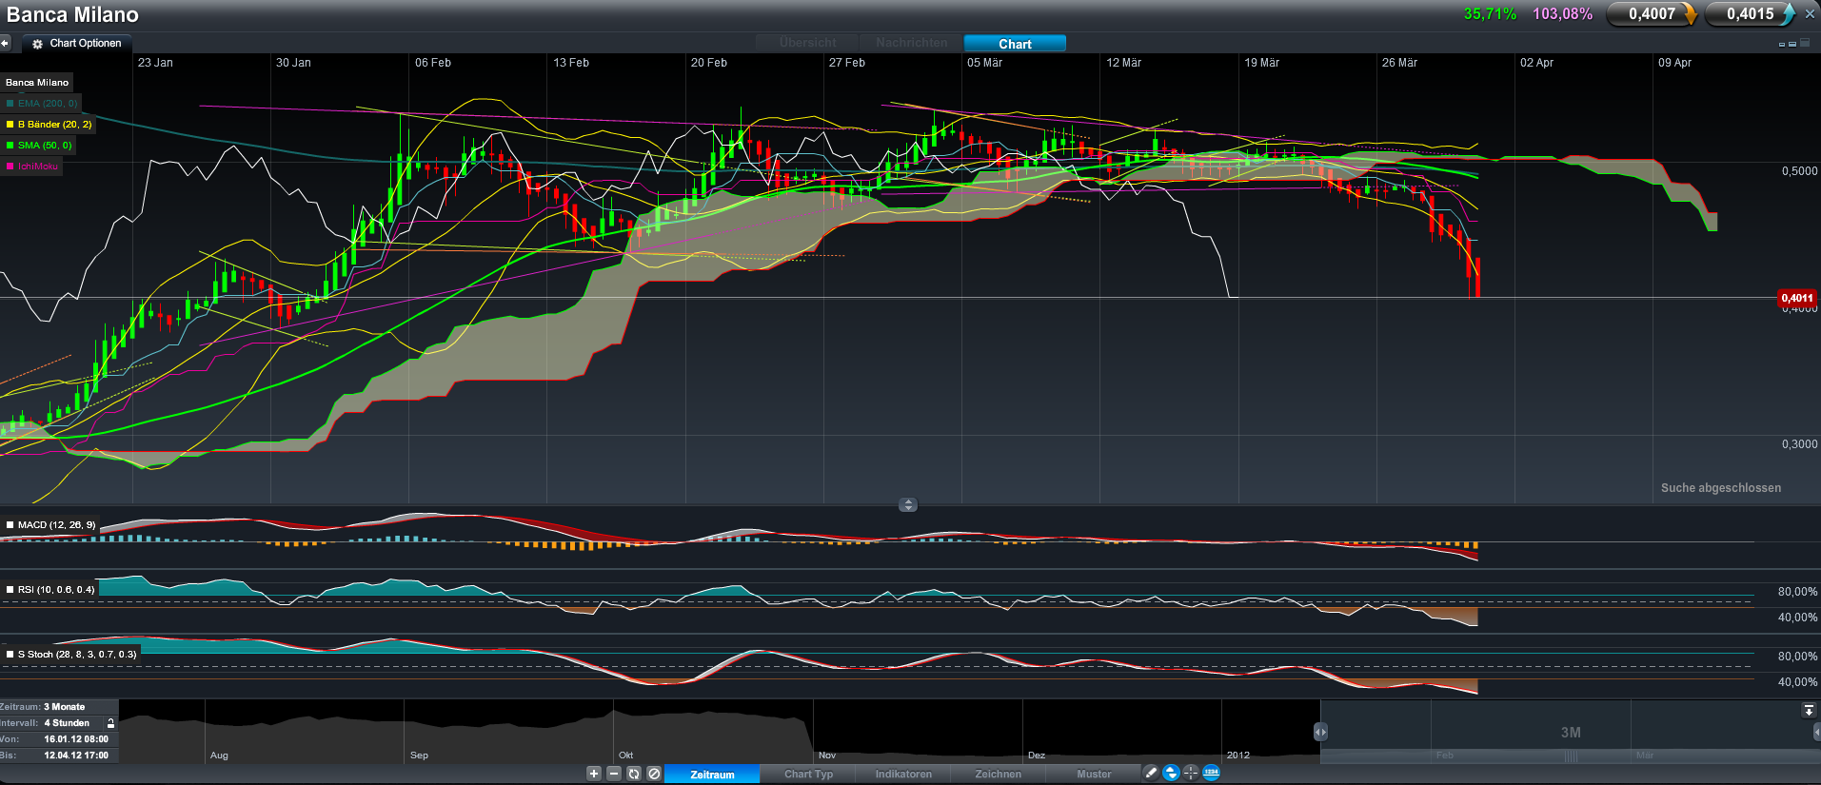The width and height of the screenshot is (1821, 785).
Task: Click the interval lock icon
Action: 110,723
